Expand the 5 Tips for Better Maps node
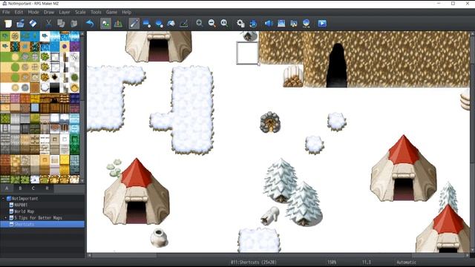The image size is (475, 267). [5, 217]
